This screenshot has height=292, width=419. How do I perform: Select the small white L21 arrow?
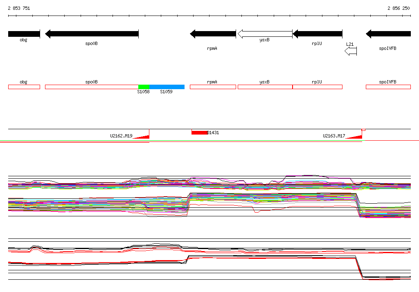[x=351, y=51]
